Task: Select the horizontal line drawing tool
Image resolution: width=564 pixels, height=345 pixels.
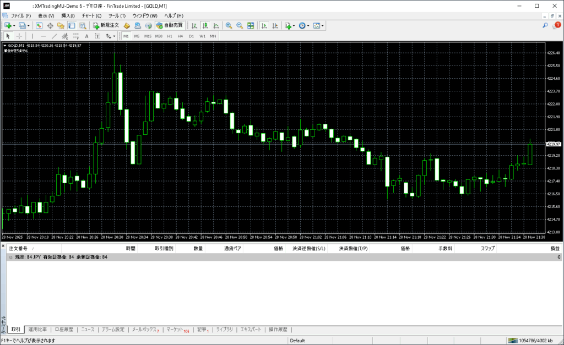Action: [44, 36]
